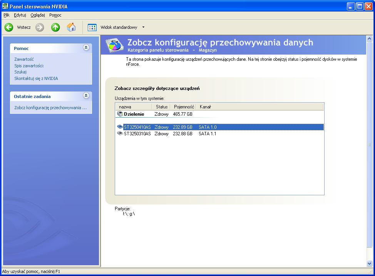The height and width of the screenshot is (276, 375).
Task: Click the Ostatnie zadania panel header title
Action: 32,96
